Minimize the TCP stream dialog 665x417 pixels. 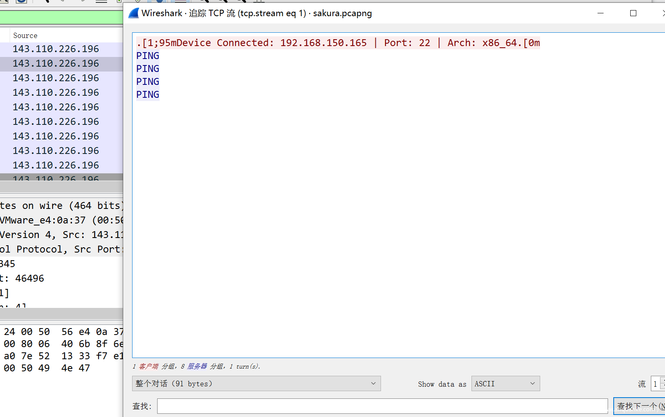pyautogui.click(x=600, y=13)
